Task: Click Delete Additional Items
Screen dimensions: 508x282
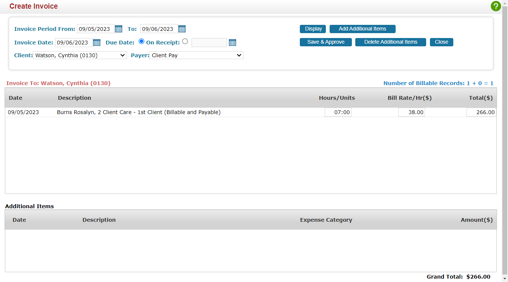Action: click(390, 42)
